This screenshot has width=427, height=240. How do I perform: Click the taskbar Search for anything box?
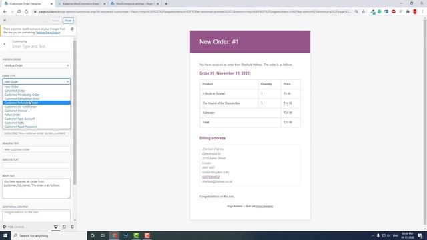coord(49,235)
